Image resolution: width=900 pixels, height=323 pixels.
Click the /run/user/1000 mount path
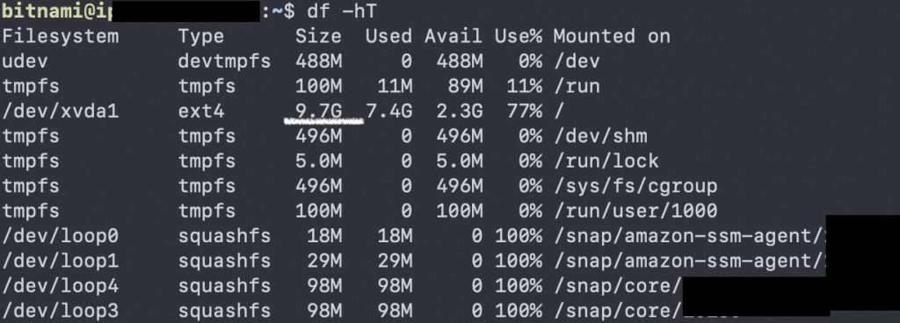click(635, 211)
